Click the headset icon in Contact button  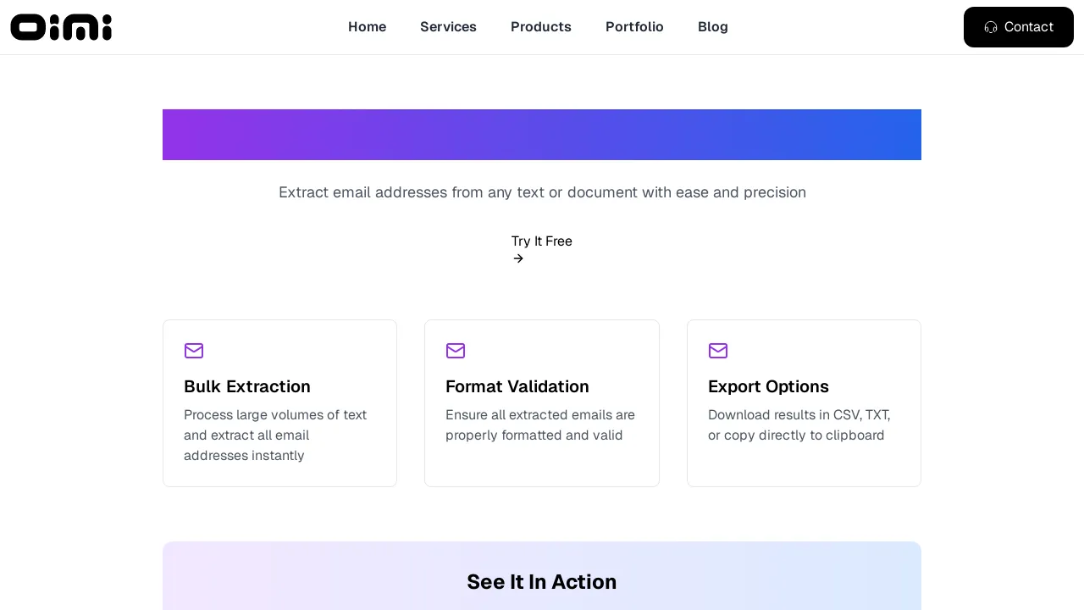tap(991, 27)
